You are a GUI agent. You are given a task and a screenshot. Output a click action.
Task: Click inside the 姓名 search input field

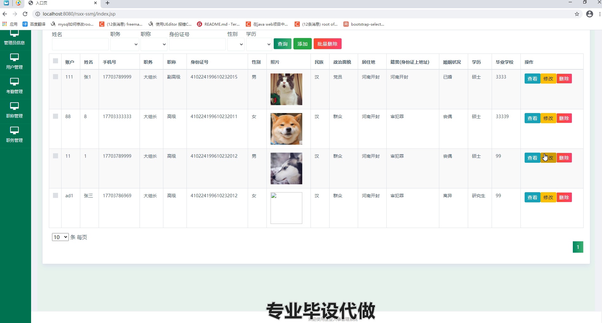click(80, 44)
